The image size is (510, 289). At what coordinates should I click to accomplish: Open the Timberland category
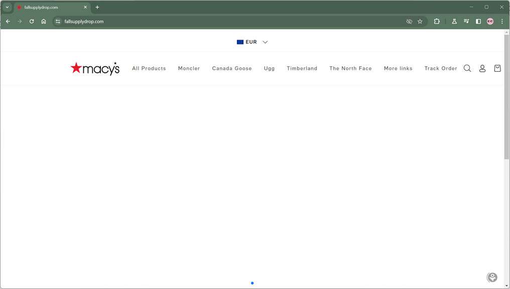(x=302, y=68)
